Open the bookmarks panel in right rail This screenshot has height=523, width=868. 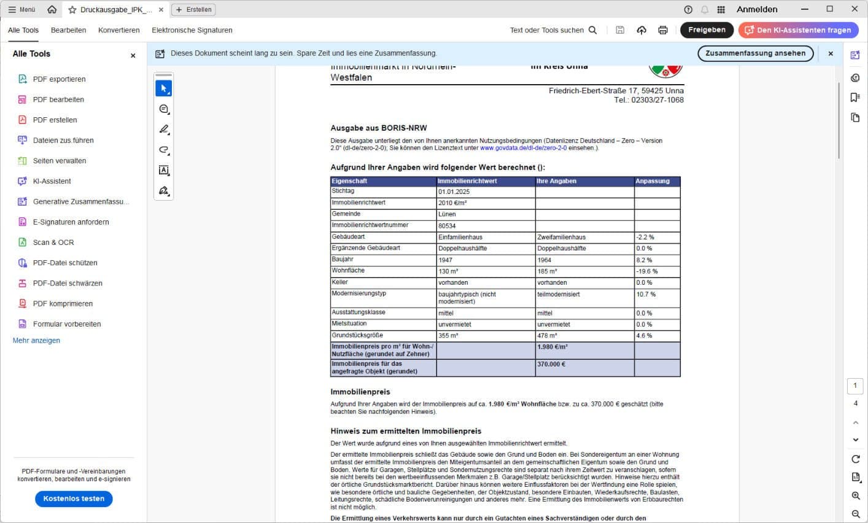coord(855,97)
